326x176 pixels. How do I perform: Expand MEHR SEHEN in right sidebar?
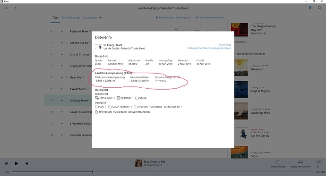240,42
